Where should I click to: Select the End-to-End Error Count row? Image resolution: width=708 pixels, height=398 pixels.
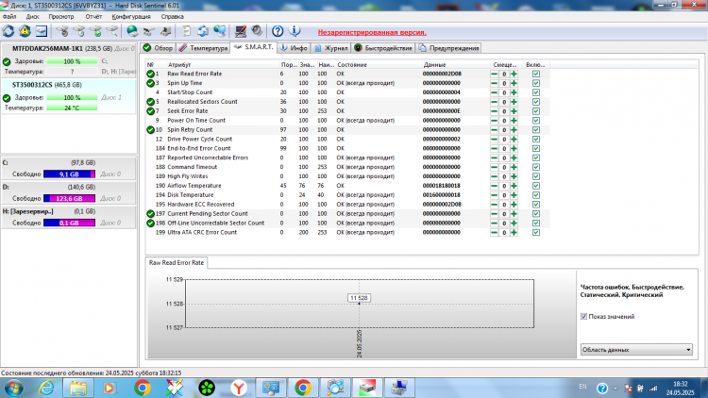347,148
